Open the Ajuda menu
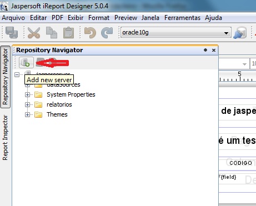Image resolution: width=256 pixels, height=206 pixels. [213, 18]
